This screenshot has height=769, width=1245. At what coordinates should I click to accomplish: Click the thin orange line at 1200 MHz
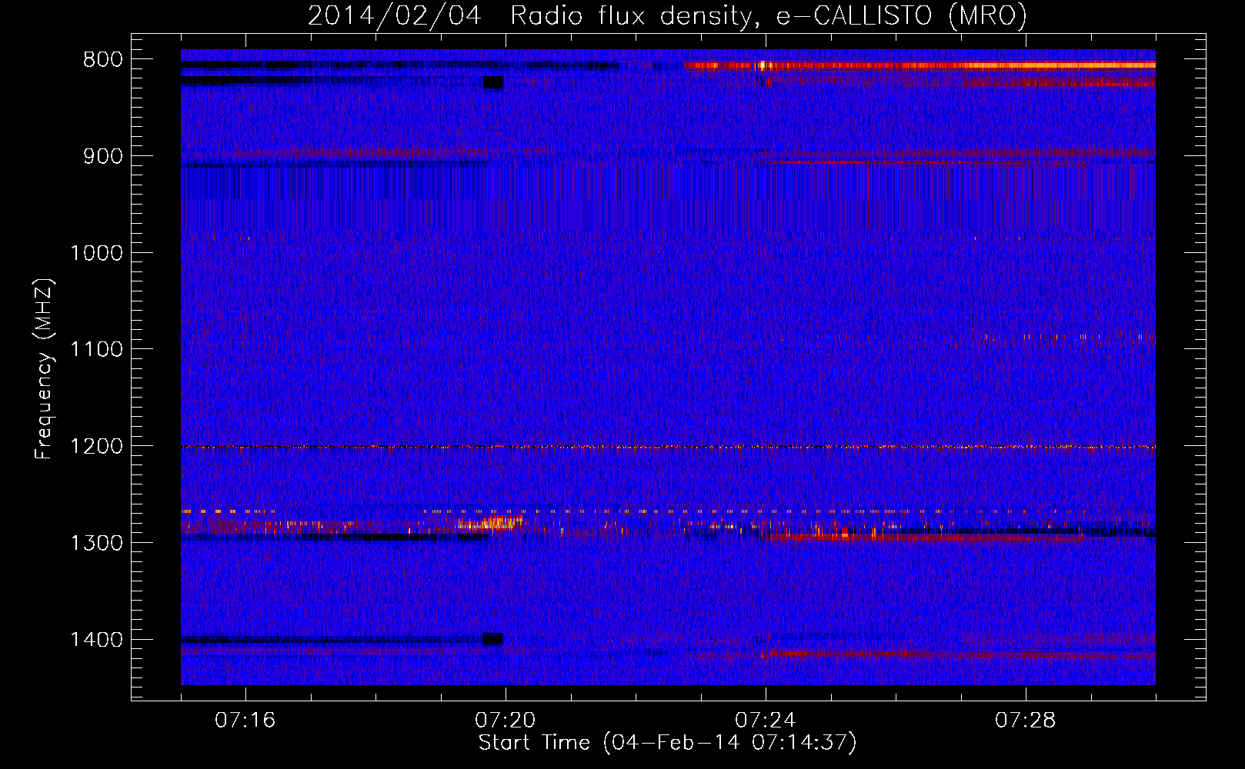click(668, 447)
